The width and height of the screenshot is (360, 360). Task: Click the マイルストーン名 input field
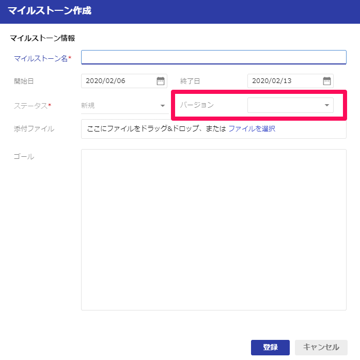coord(213,57)
